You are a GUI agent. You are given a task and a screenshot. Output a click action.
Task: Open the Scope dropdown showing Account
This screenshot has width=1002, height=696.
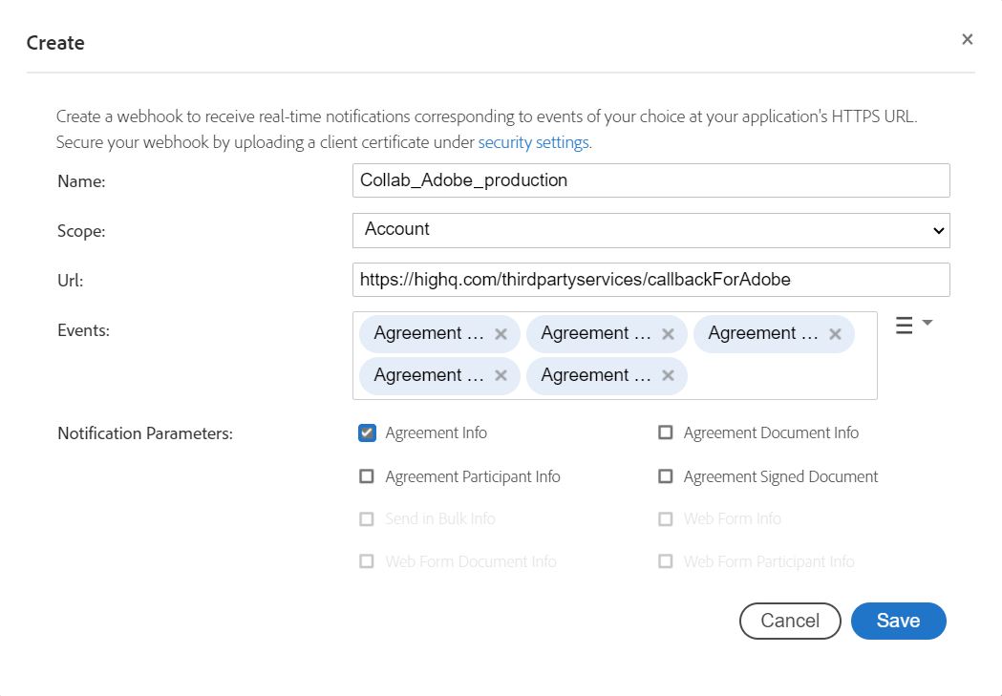tap(650, 230)
